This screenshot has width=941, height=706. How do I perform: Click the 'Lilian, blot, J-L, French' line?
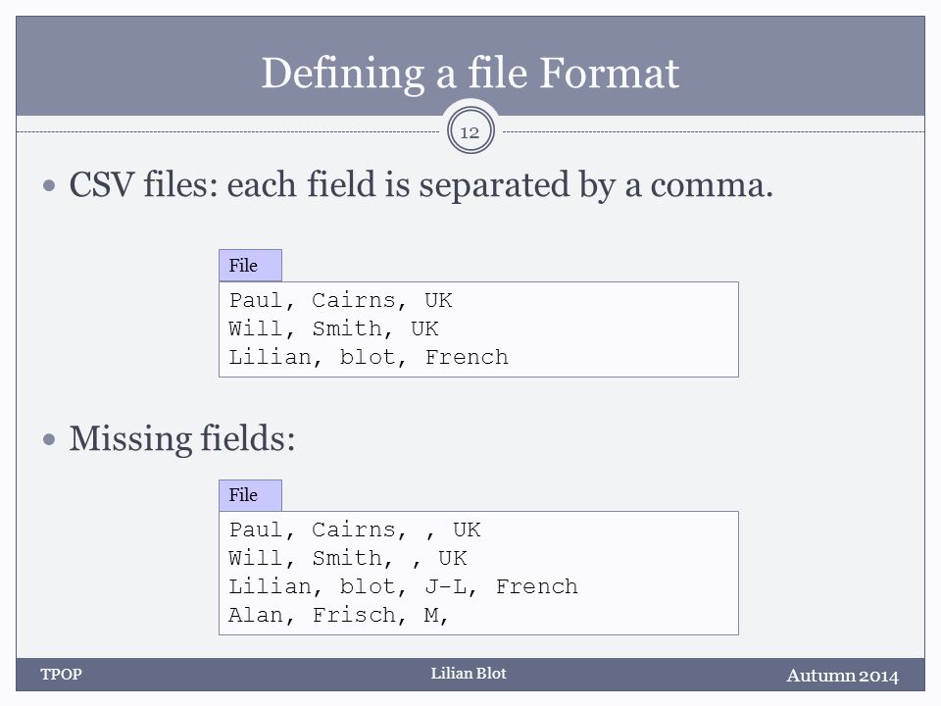[403, 586]
